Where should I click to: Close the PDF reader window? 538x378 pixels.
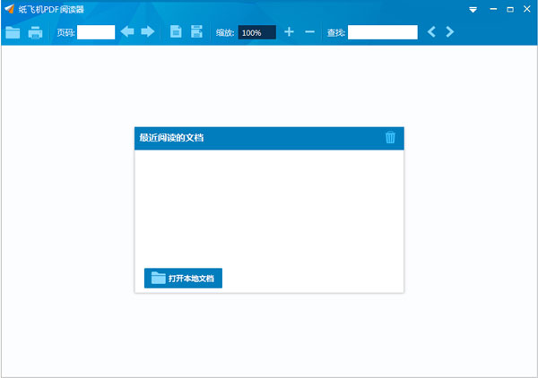[527, 9]
